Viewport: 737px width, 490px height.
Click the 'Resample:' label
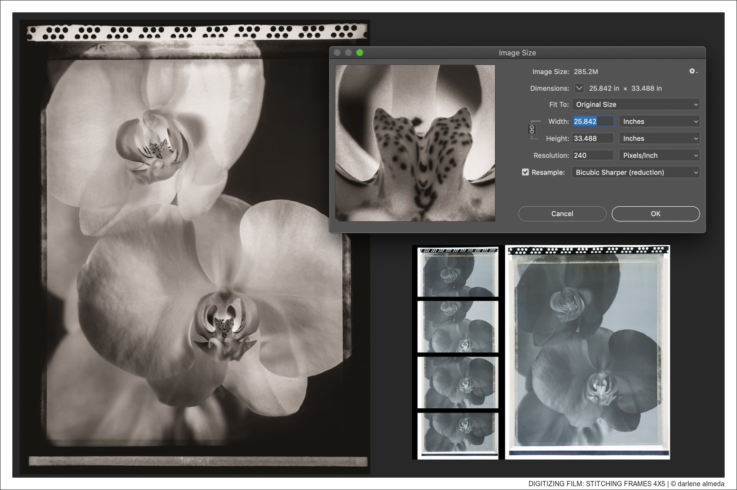coord(548,173)
